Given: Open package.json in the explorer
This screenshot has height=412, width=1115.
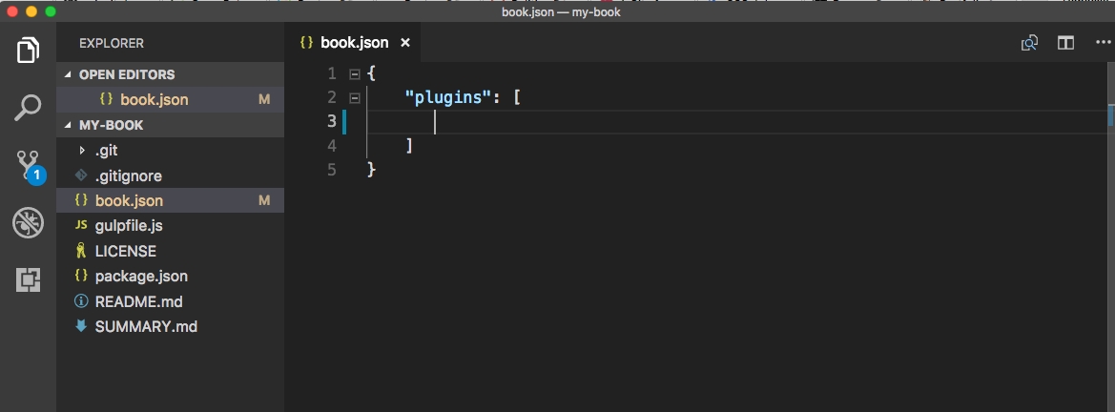Looking at the screenshot, I should [141, 277].
